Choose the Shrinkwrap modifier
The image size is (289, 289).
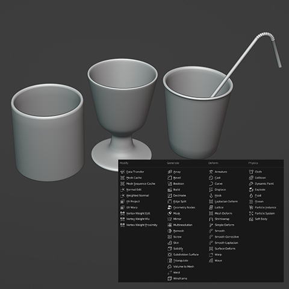pyautogui.click(x=219, y=219)
